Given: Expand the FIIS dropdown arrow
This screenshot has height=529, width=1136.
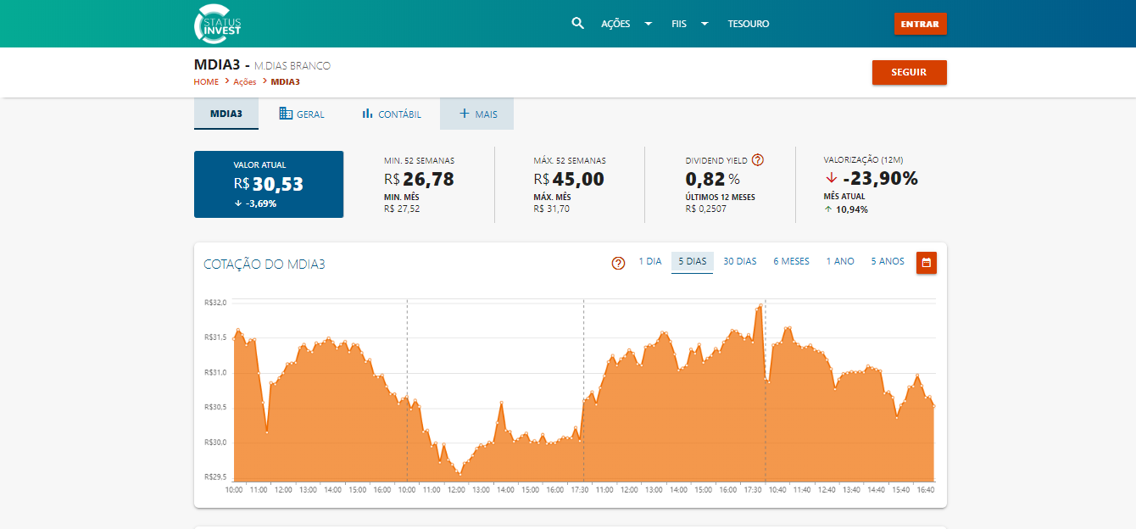Looking at the screenshot, I should tap(704, 24).
